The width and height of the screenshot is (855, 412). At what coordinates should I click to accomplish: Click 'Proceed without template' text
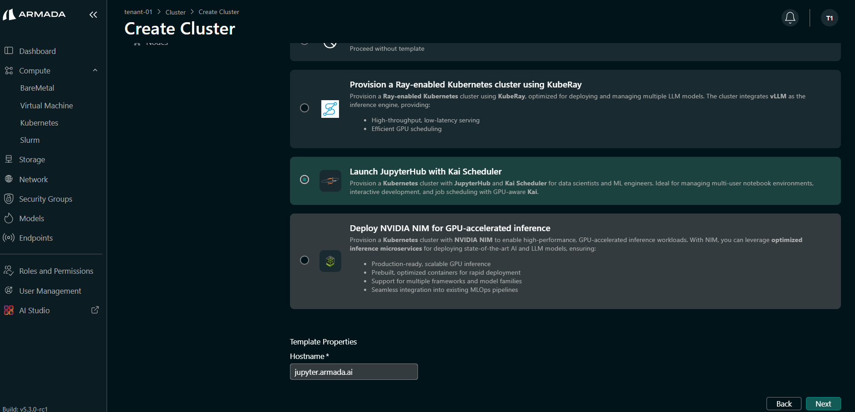387,48
